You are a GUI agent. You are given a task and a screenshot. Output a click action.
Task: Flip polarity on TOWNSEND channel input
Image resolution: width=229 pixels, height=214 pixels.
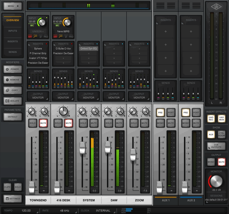(x=40, y=37)
